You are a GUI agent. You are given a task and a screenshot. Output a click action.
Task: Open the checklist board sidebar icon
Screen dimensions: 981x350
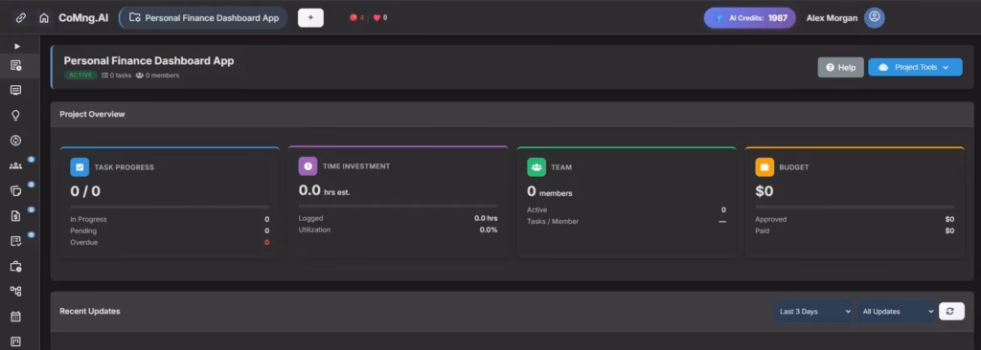(x=16, y=241)
